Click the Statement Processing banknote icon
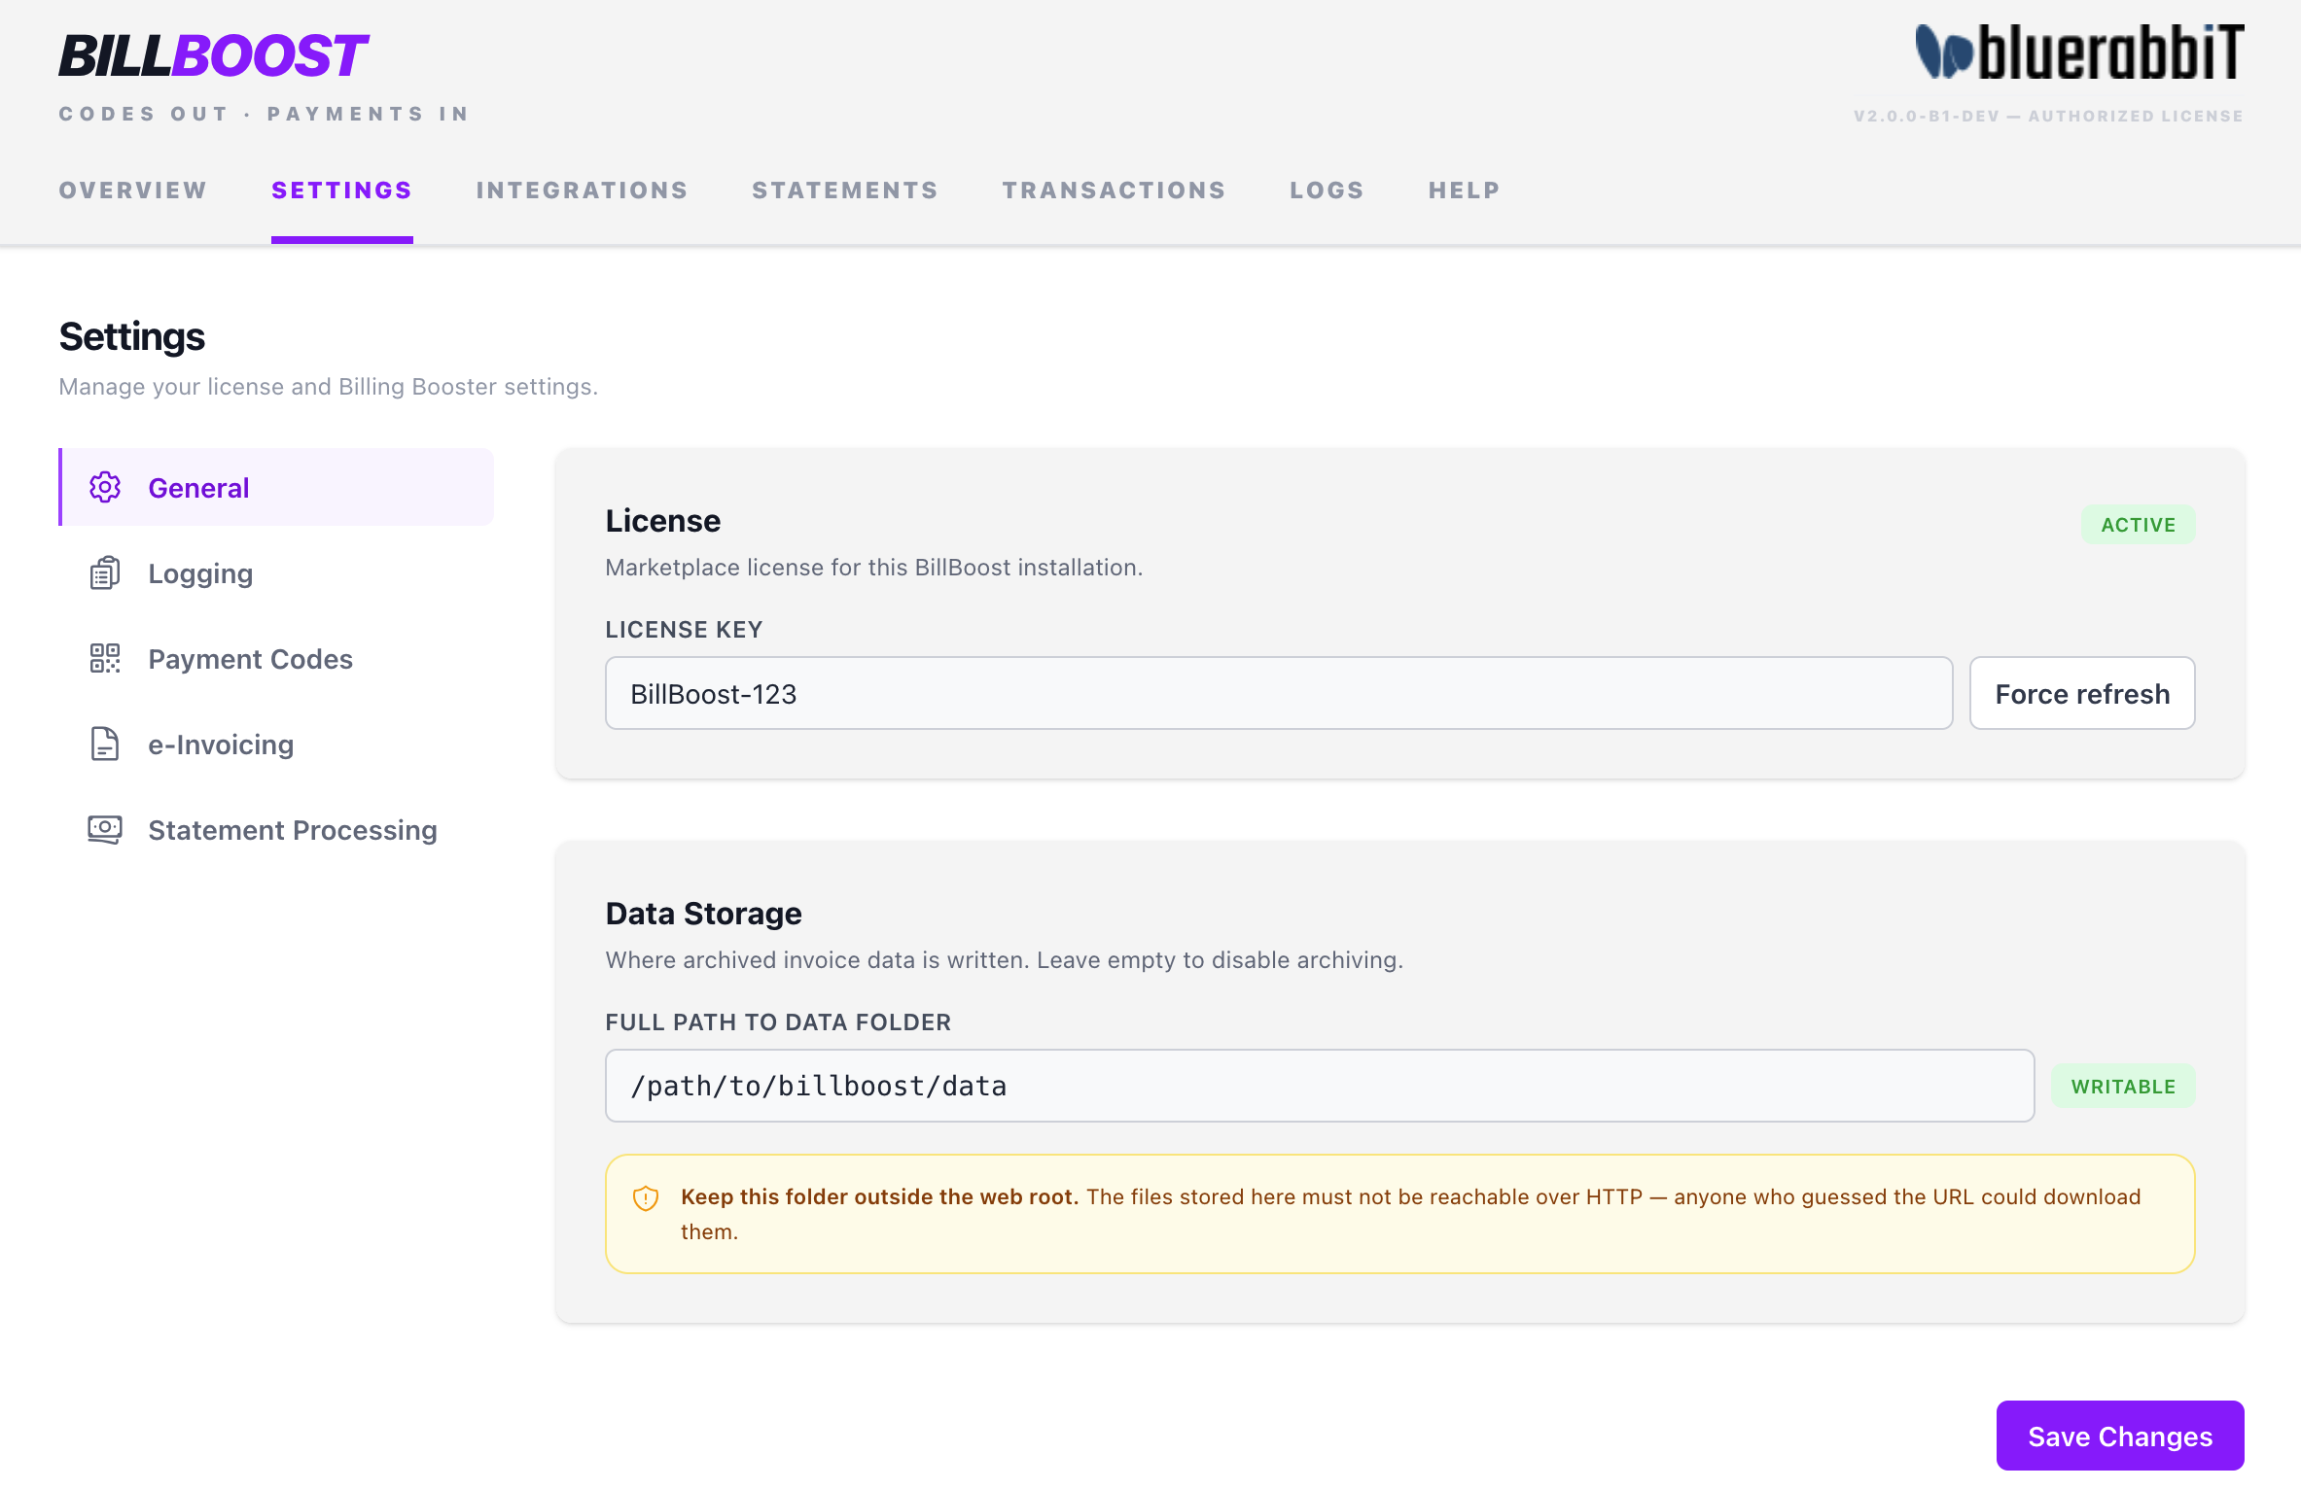 pyautogui.click(x=105, y=829)
